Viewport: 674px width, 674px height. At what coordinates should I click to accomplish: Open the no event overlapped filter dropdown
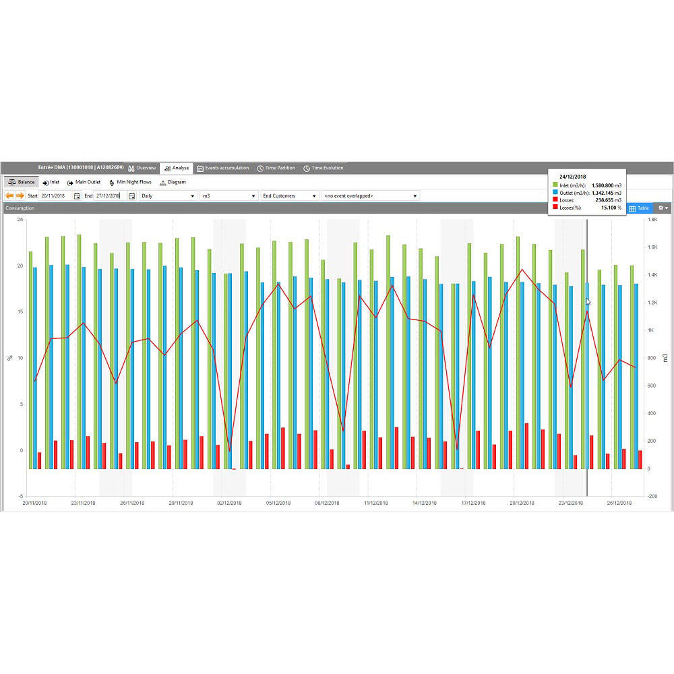415,195
